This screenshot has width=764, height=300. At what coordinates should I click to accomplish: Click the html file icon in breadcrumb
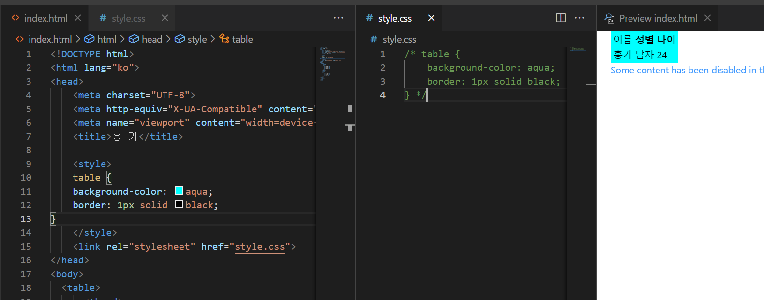[x=20, y=39]
